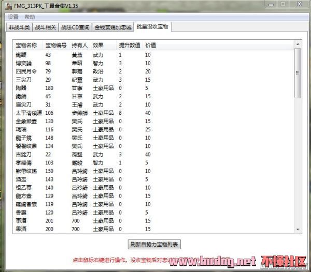Click holder 步練師 in list
The height and width of the screenshot is (272, 311).
click(x=80, y=113)
